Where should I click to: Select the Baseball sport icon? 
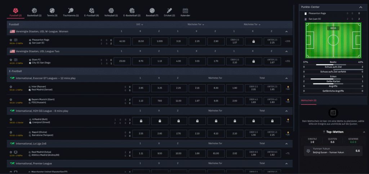click(x=152, y=10)
